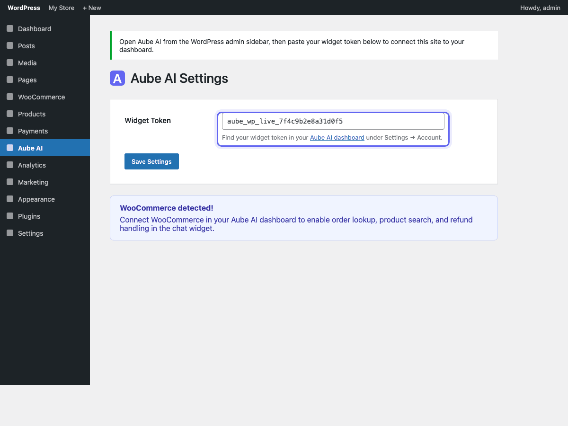
Task: Open the sidebar Settings menu item
Action: pyautogui.click(x=45, y=233)
